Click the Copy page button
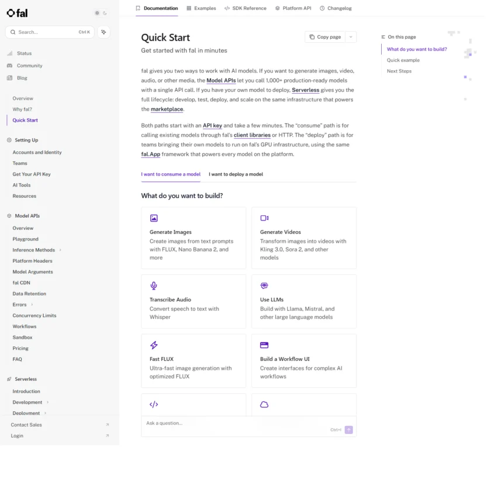Image resolution: width=491 pixels, height=478 pixels. 324,36
